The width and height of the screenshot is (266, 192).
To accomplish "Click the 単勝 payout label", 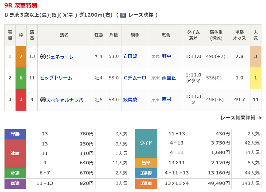I will (x=15, y=134).
